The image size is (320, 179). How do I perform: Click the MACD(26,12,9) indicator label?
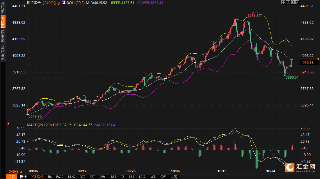[x=39, y=125]
